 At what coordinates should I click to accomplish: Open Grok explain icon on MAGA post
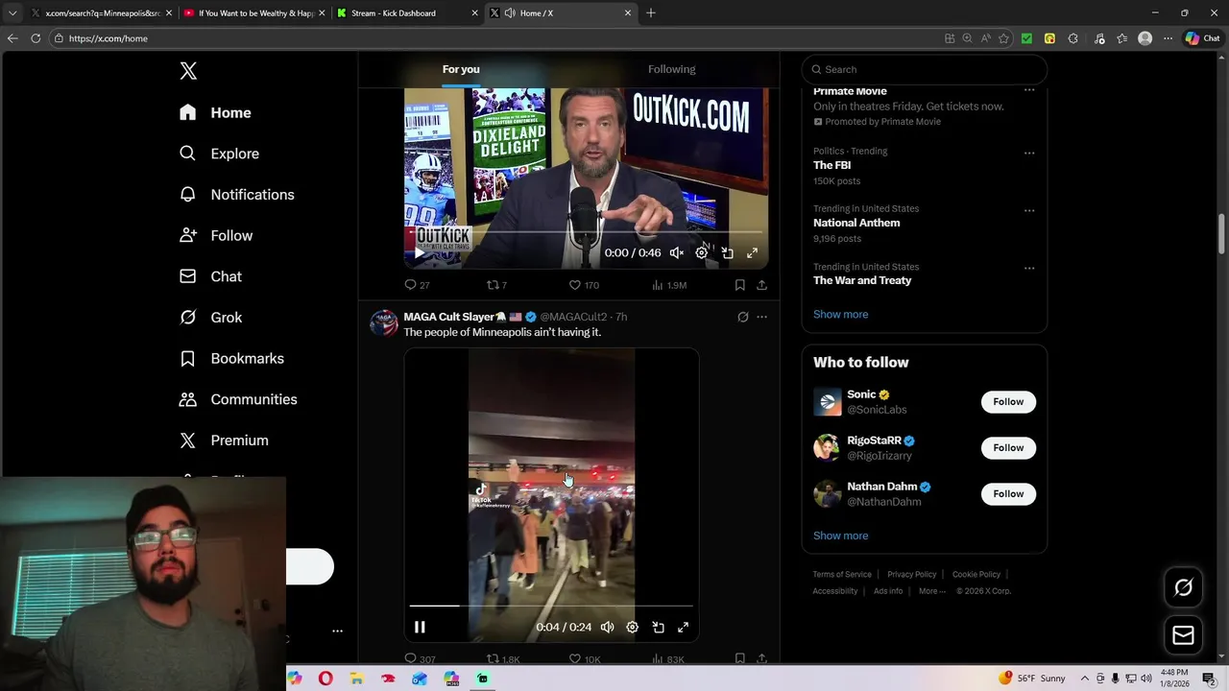point(742,317)
